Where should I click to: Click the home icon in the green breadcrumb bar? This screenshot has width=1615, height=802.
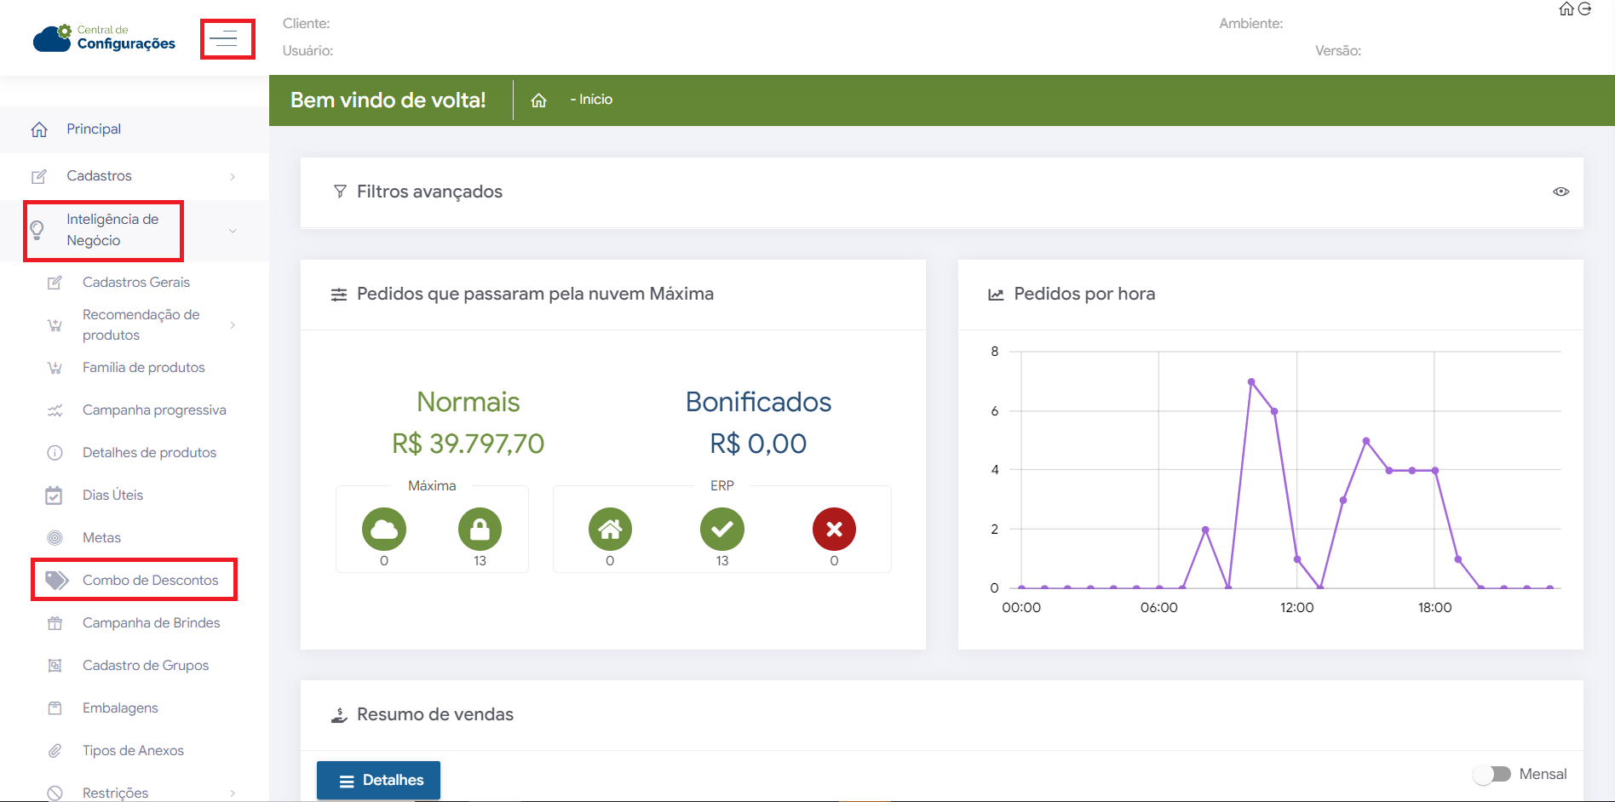coord(538,100)
